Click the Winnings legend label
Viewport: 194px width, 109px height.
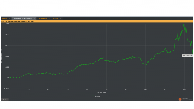pyautogui.click(x=97, y=96)
